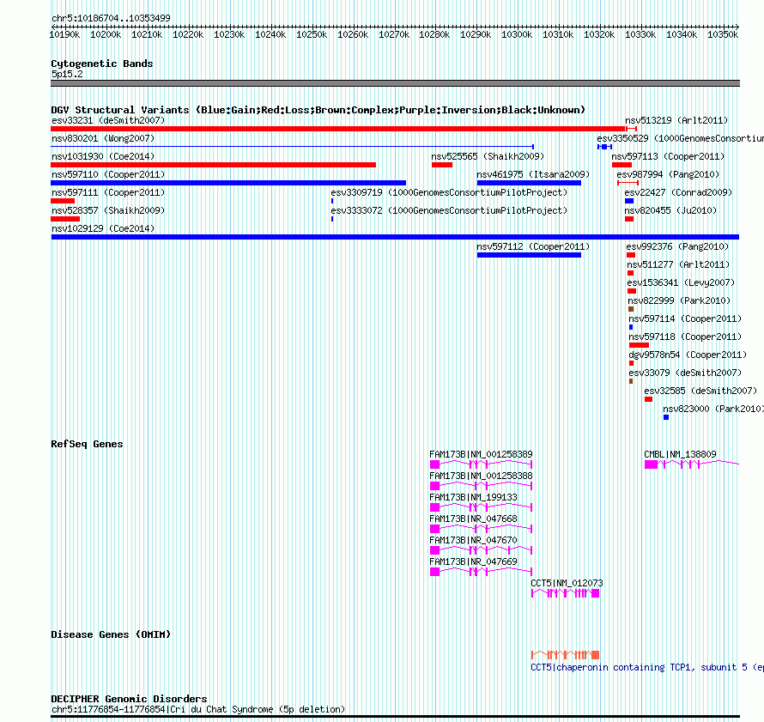Open the nsv461975 (Itsara2009) variant label
764x722 pixels.
tap(533, 174)
